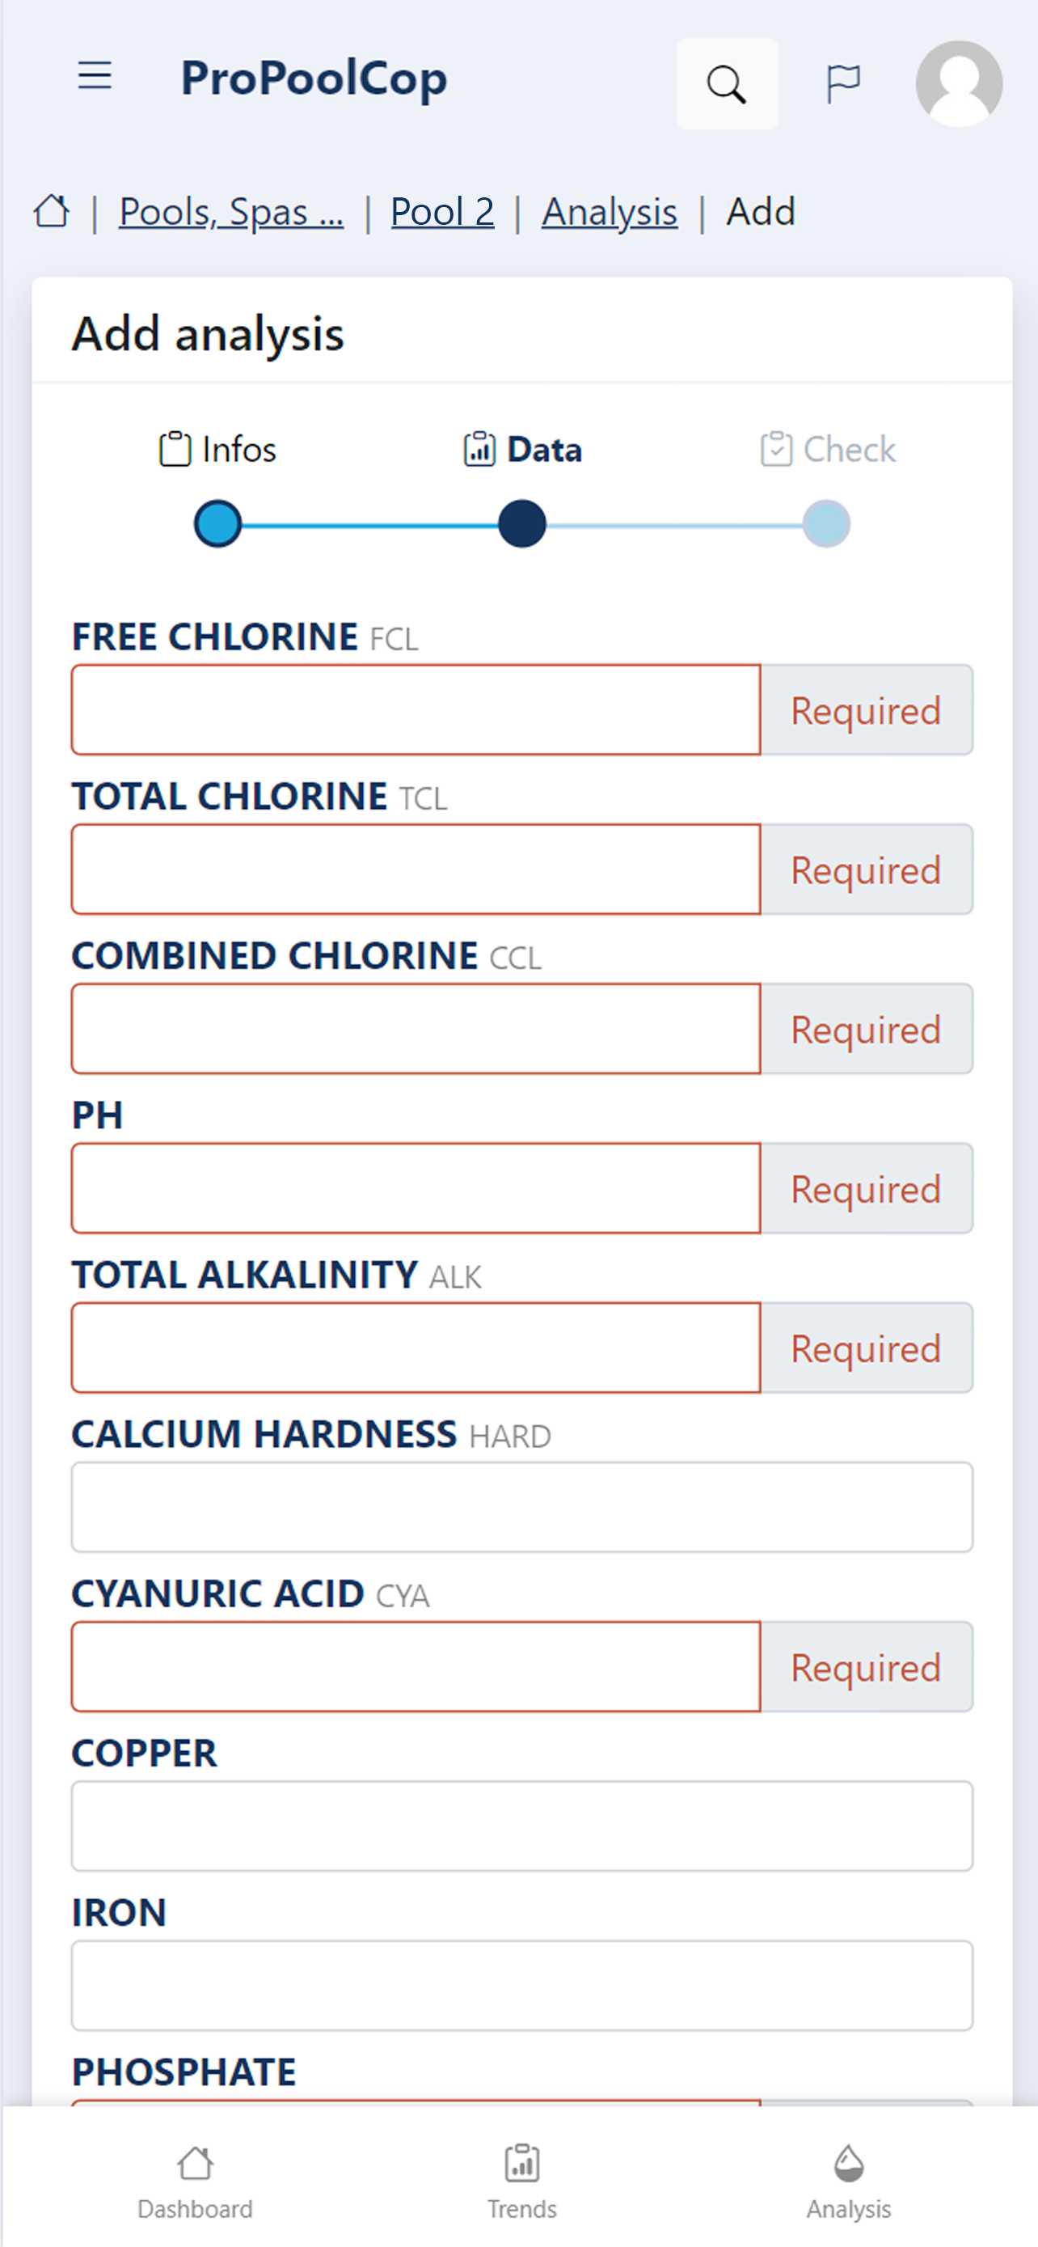
Task: Select the Check step circle
Action: [x=826, y=523]
